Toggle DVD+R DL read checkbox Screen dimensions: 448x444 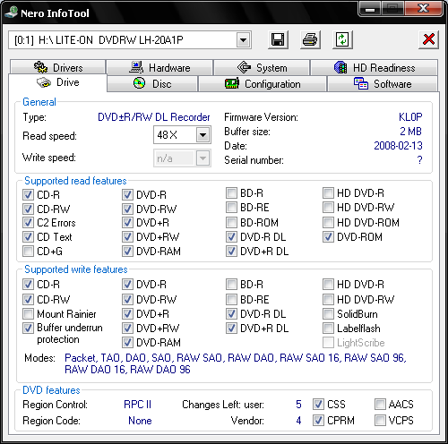[x=231, y=252]
